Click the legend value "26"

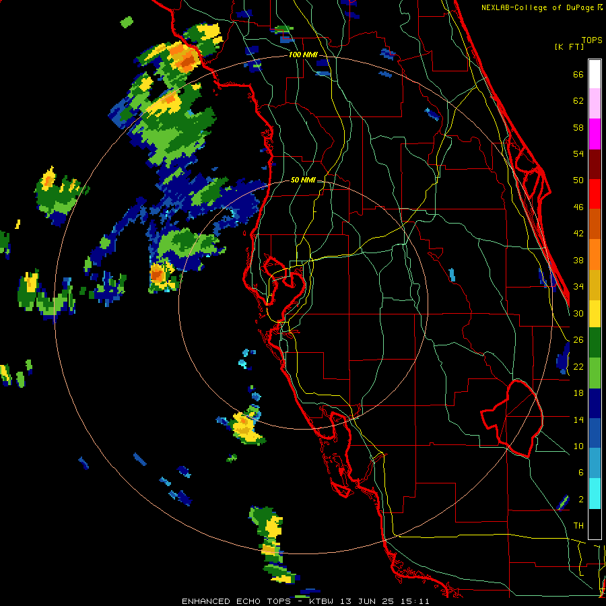pos(578,340)
